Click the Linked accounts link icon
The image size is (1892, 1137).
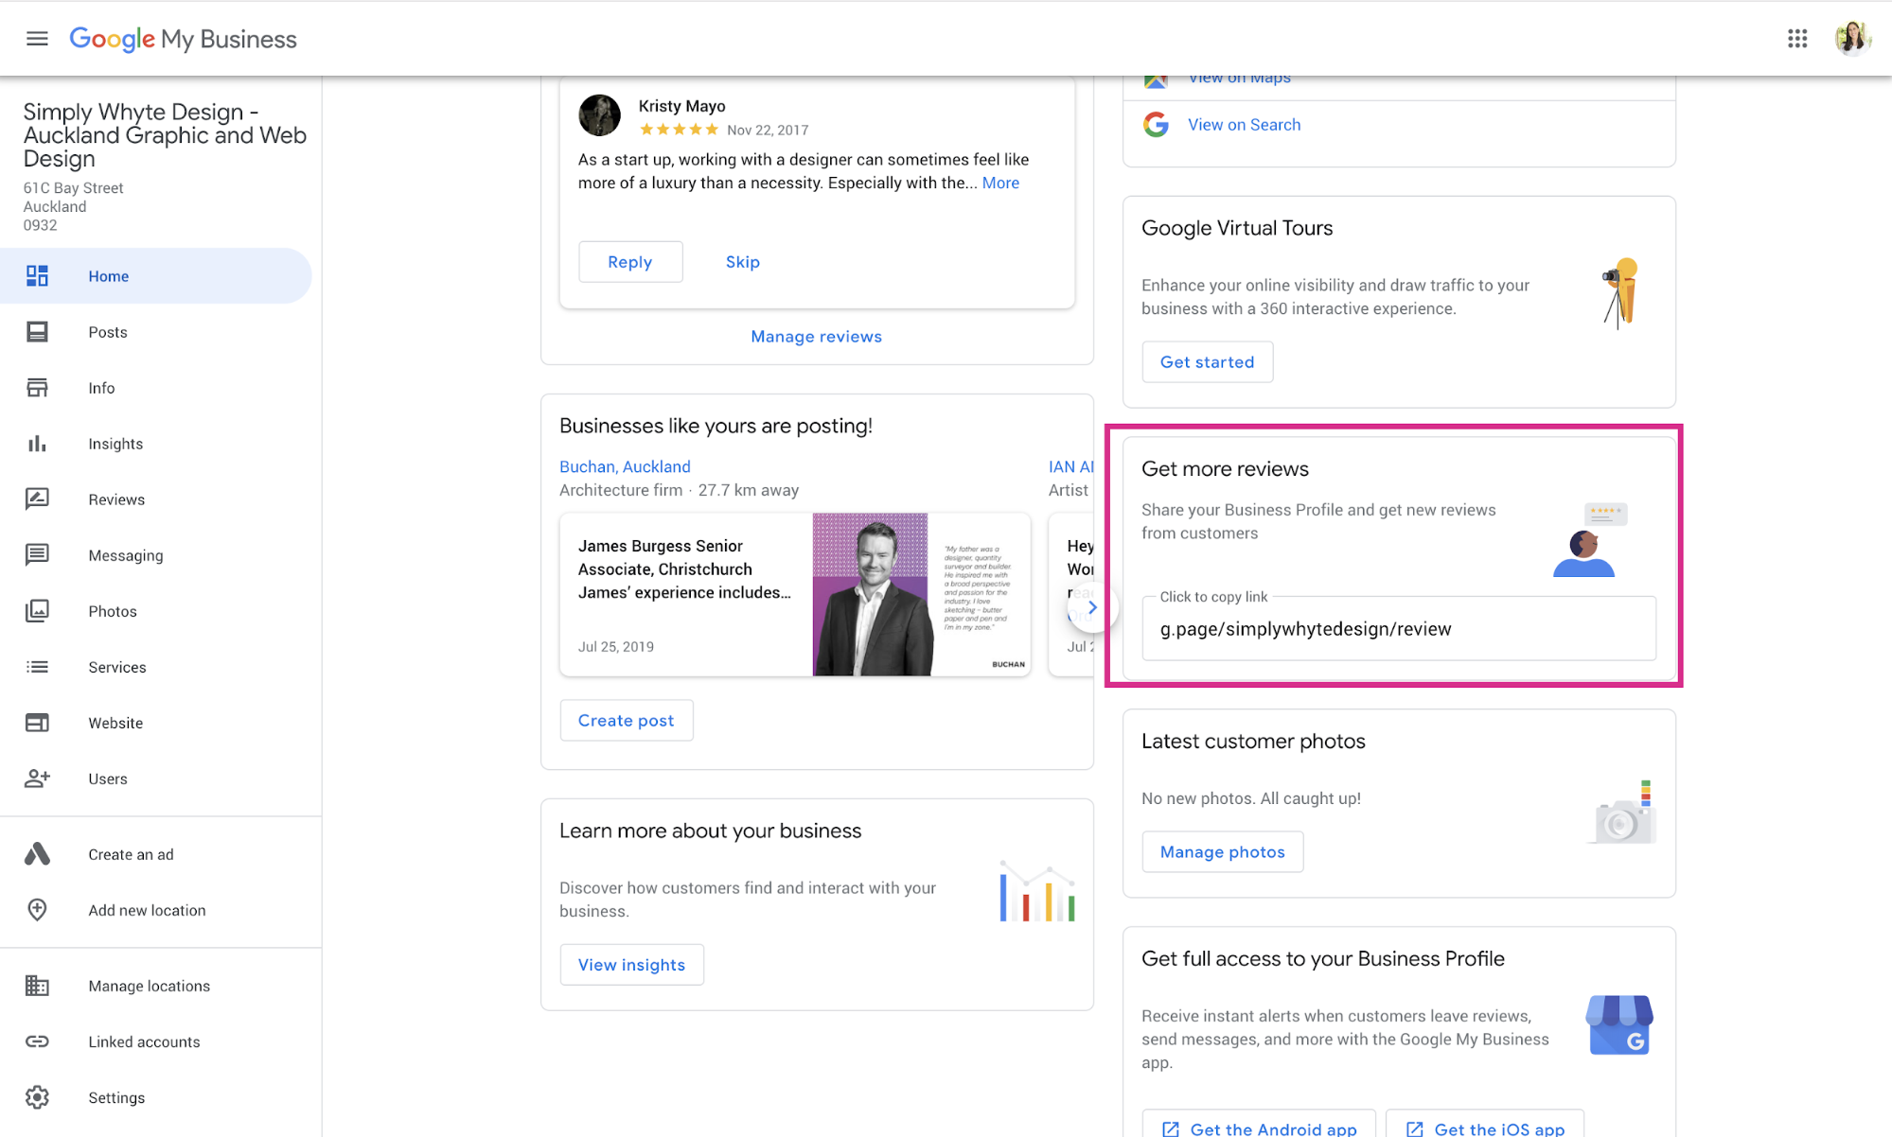pyautogui.click(x=37, y=1041)
